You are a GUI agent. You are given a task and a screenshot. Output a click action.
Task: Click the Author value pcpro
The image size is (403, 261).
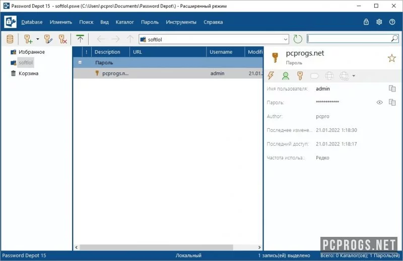coord(322,116)
